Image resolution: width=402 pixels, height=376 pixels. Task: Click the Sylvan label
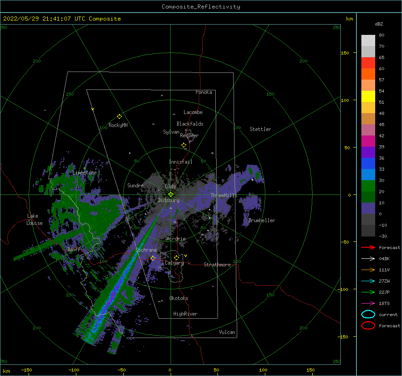coord(171,132)
